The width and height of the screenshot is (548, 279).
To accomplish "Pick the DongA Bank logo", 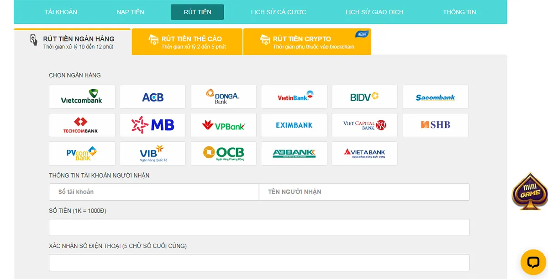I will 223,97.
